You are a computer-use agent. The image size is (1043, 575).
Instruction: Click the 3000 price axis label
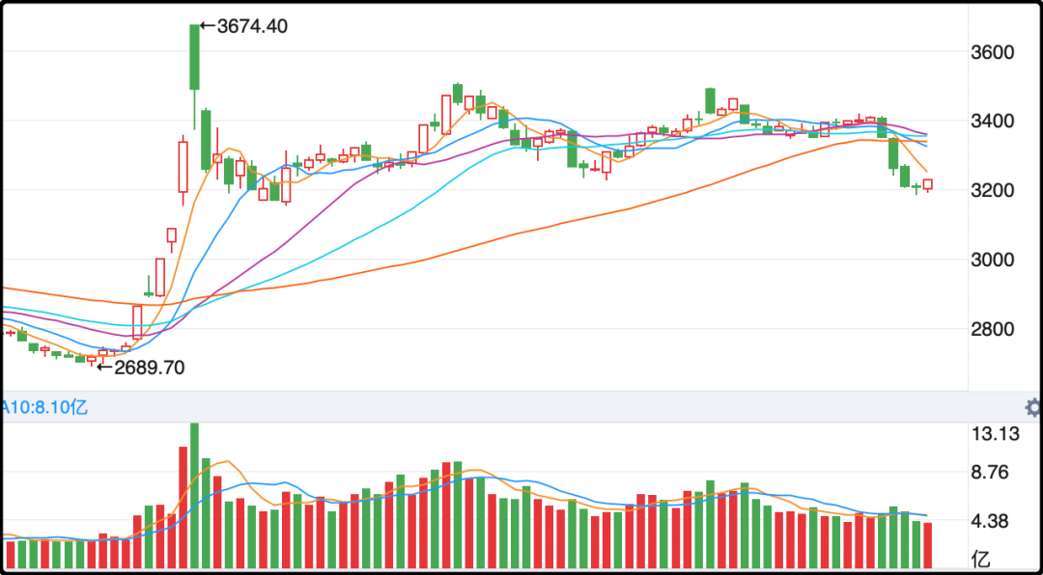991,260
